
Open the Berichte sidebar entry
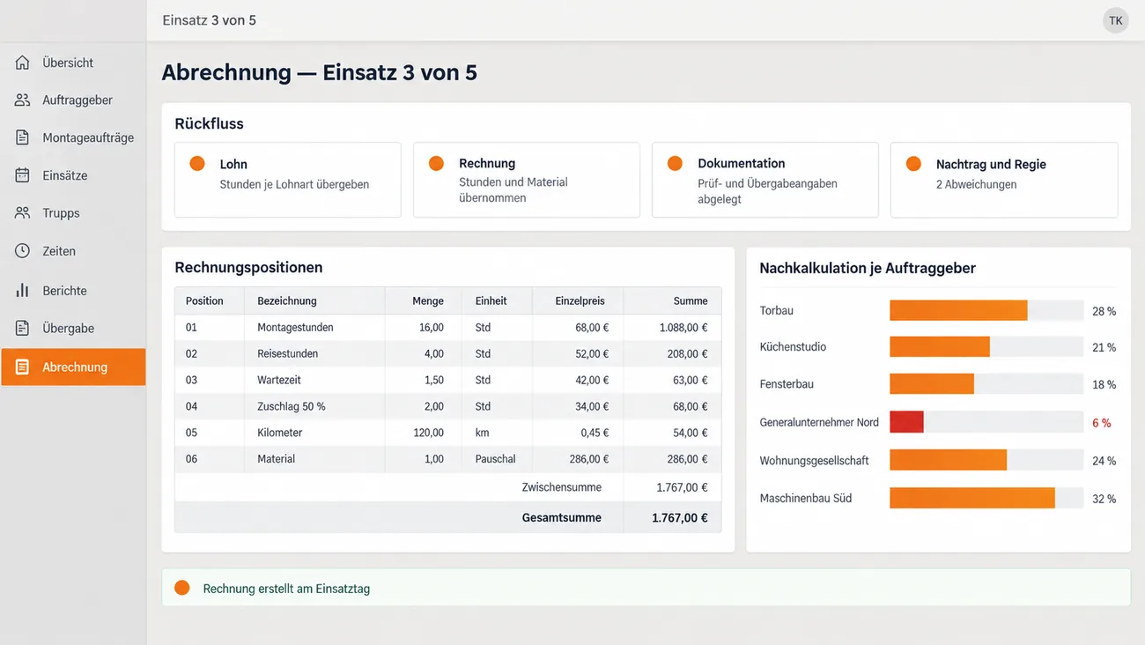(x=73, y=290)
